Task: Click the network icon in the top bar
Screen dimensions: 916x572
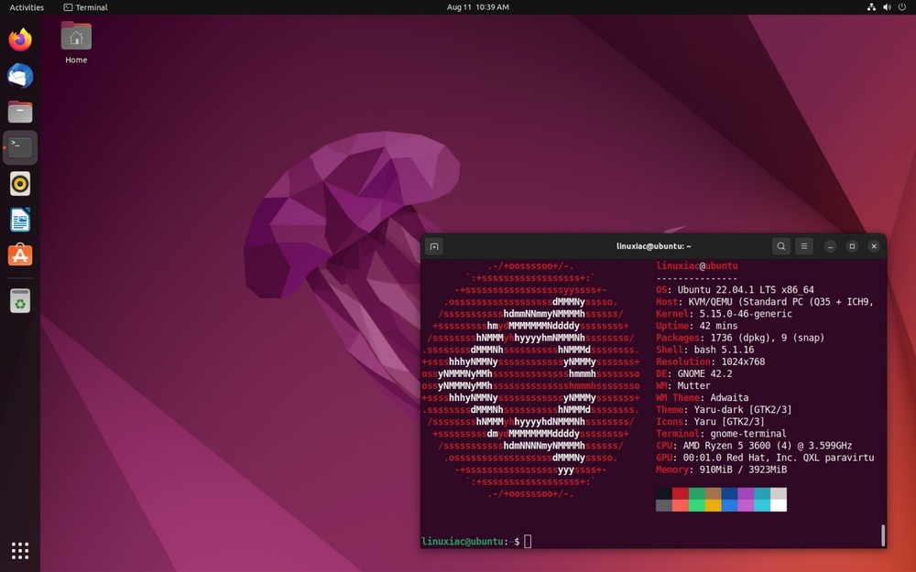Action: coord(869,7)
